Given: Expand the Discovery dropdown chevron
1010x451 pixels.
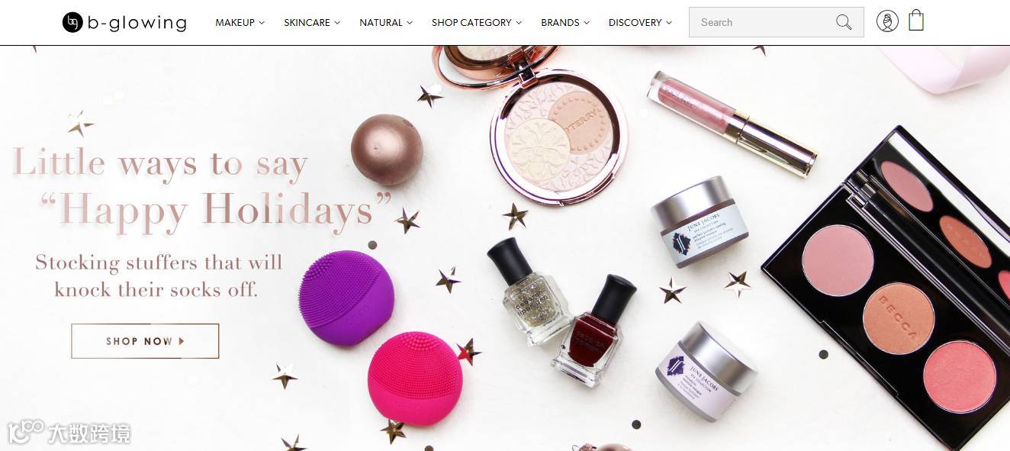Looking at the screenshot, I should (x=669, y=23).
